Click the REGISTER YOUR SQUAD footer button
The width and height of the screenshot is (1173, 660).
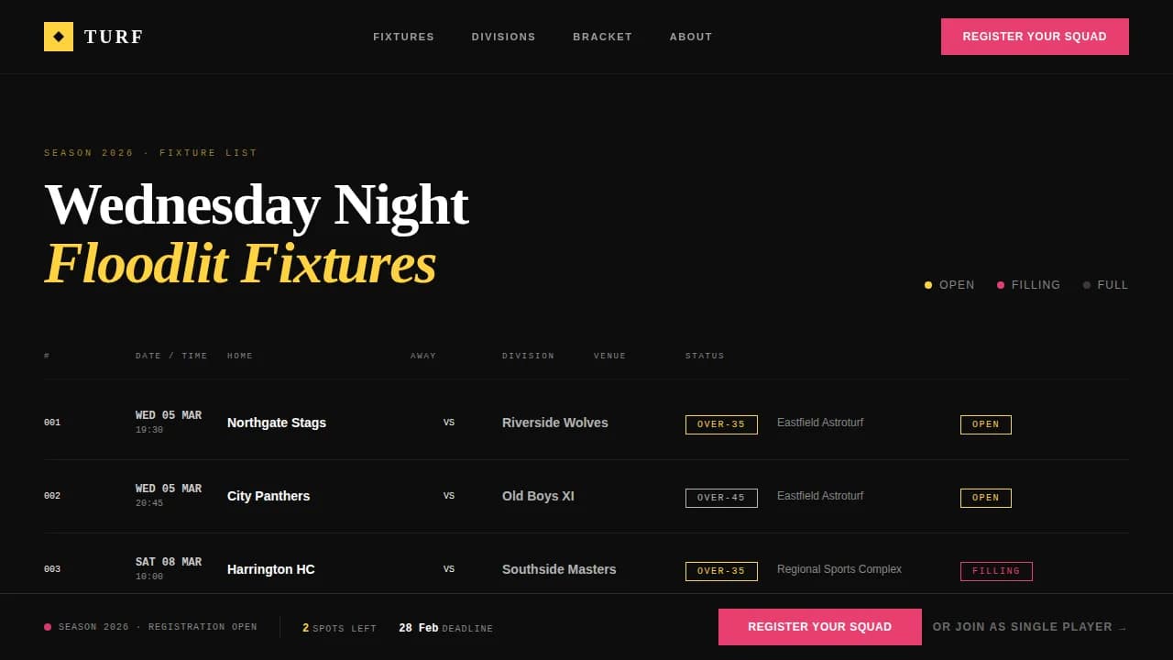[819, 627]
